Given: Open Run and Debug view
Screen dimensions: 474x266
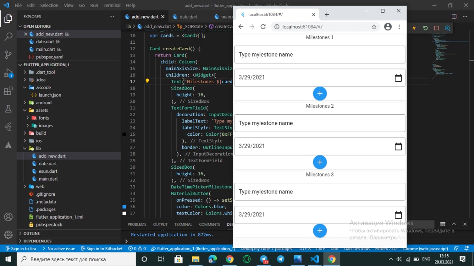Looking at the screenshot, I should coord(8,73).
